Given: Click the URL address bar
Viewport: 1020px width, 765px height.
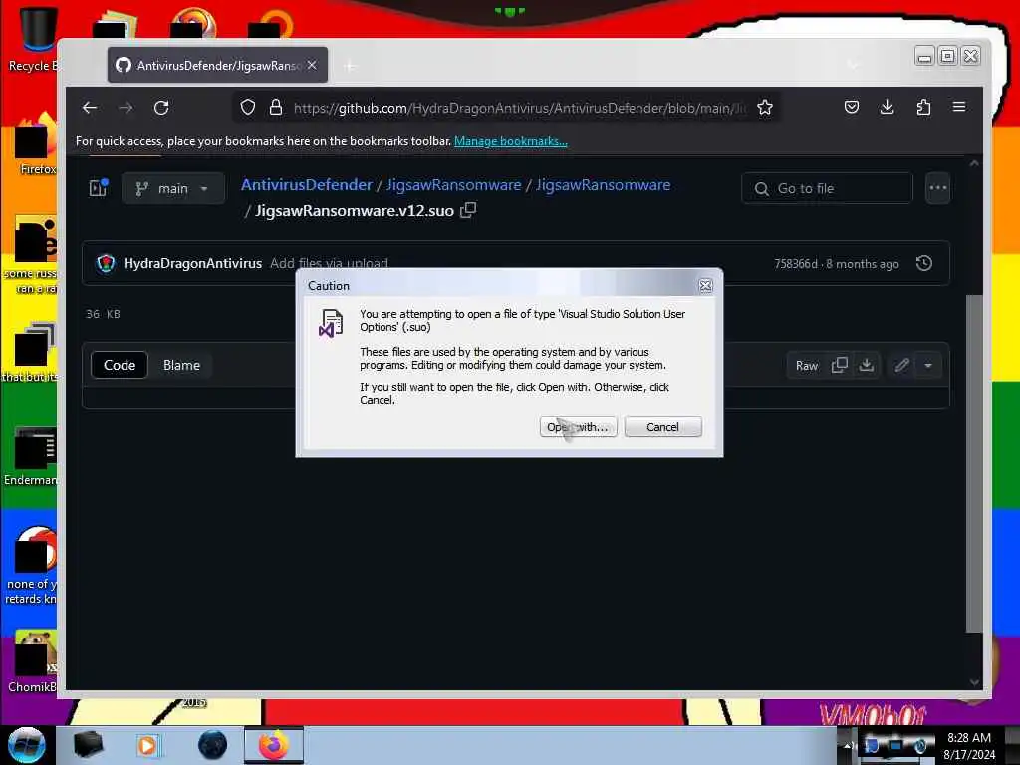Looking at the screenshot, I should 518,108.
